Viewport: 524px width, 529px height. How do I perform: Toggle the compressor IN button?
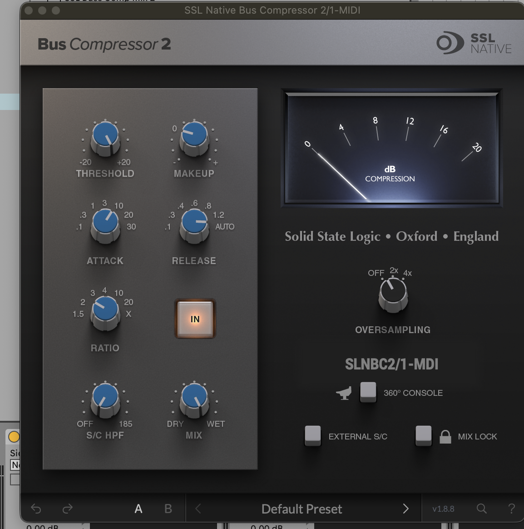[195, 319]
